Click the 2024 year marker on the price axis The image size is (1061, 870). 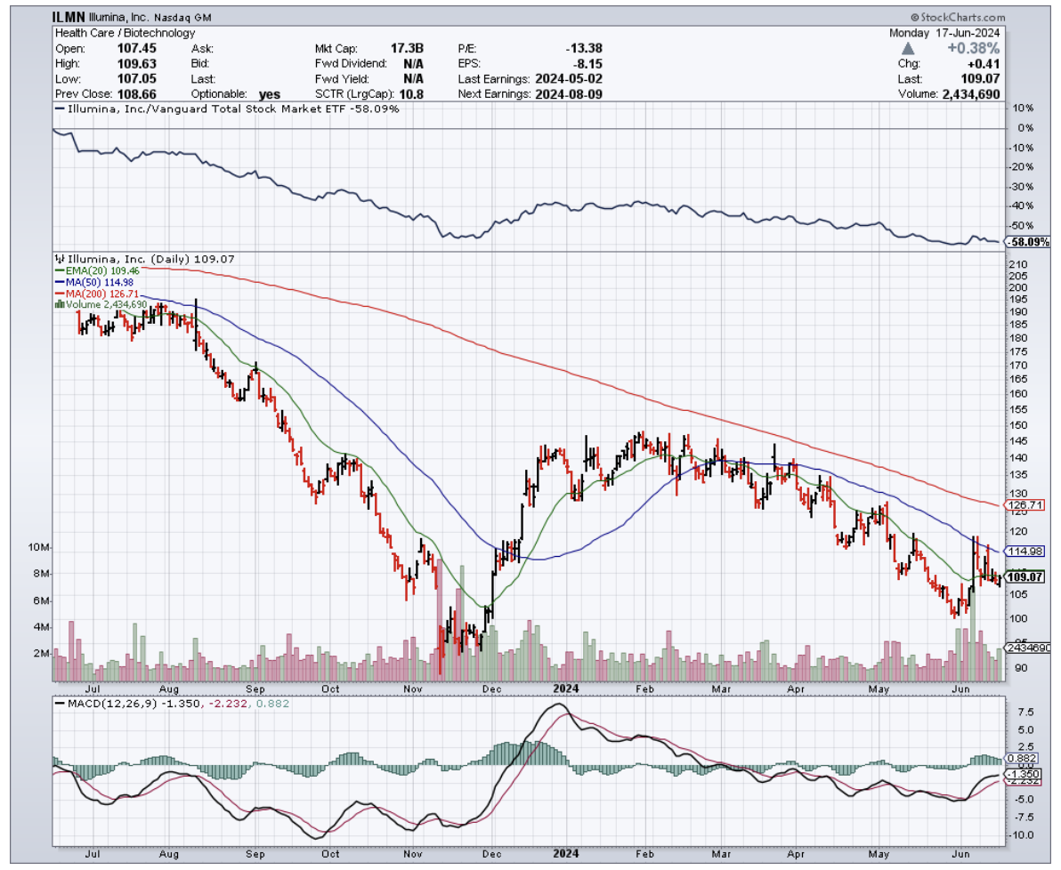(567, 689)
